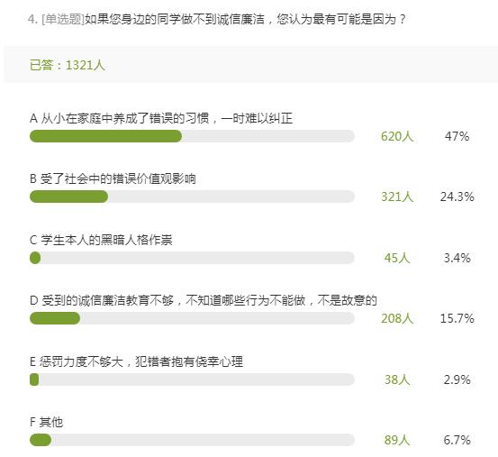Image resolution: width=498 pixels, height=457 pixels.
Task: Click the 321人 count for option B
Action: pos(397,197)
